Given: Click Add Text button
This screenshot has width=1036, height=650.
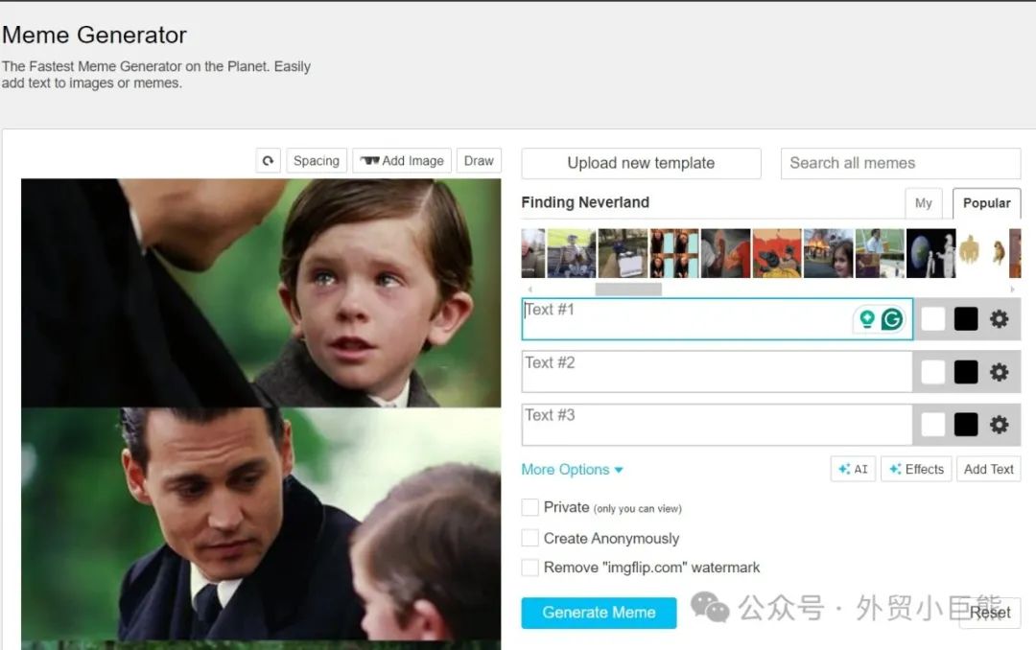Looking at the screenshot, I should pos(988,469).
